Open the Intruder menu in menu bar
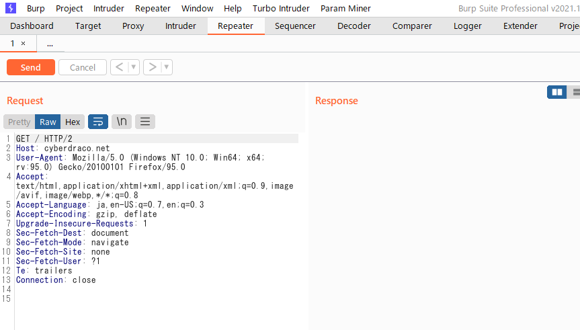The height and width of the screenshot is (330, 580). (x=108, y=9)
